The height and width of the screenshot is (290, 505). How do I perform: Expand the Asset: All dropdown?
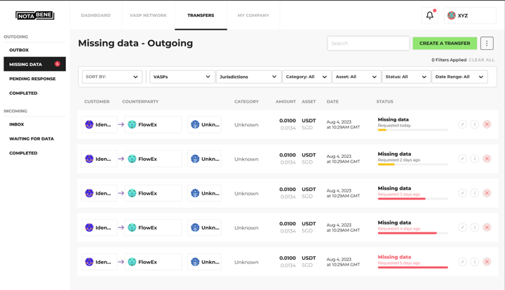coord(356,77)
